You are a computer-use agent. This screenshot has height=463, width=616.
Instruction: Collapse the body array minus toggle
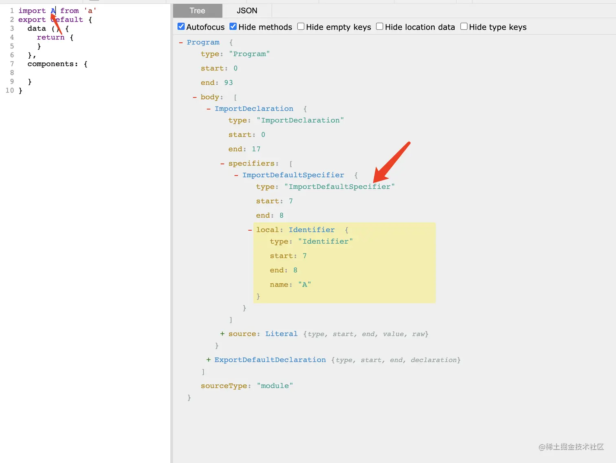(x=195, y=97)
